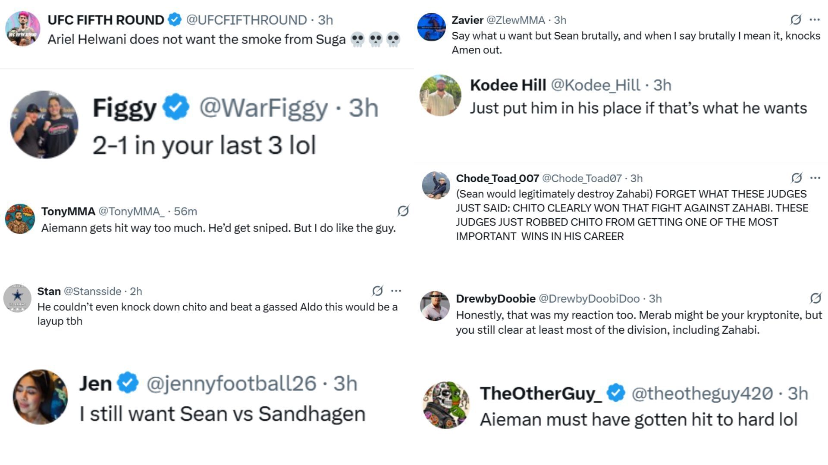Open the @WarFiggy handle link

(263, 108)
